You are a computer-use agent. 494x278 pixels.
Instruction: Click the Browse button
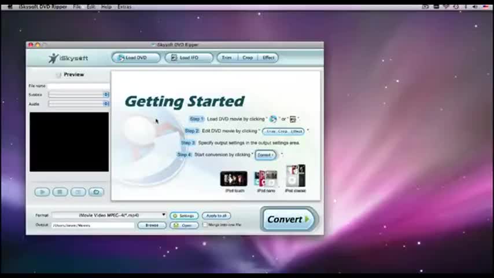(x=152, y=225)
